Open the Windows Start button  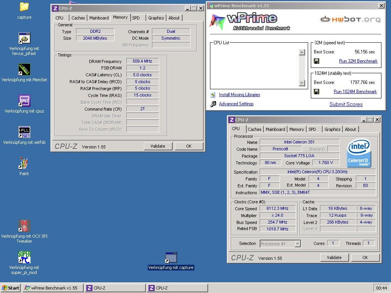click(11, 288)
